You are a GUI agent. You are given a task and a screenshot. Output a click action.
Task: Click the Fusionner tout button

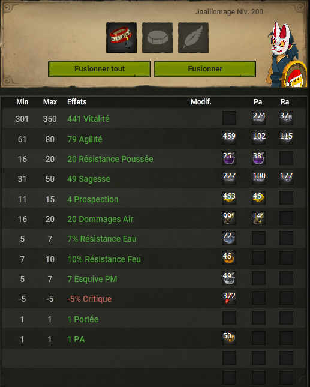click(x=99, y=69)
